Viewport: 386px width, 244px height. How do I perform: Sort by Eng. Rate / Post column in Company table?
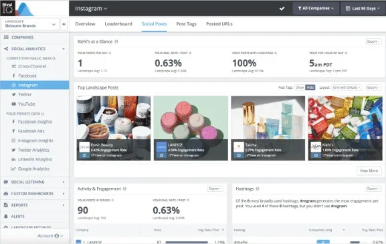pos(211,230)
